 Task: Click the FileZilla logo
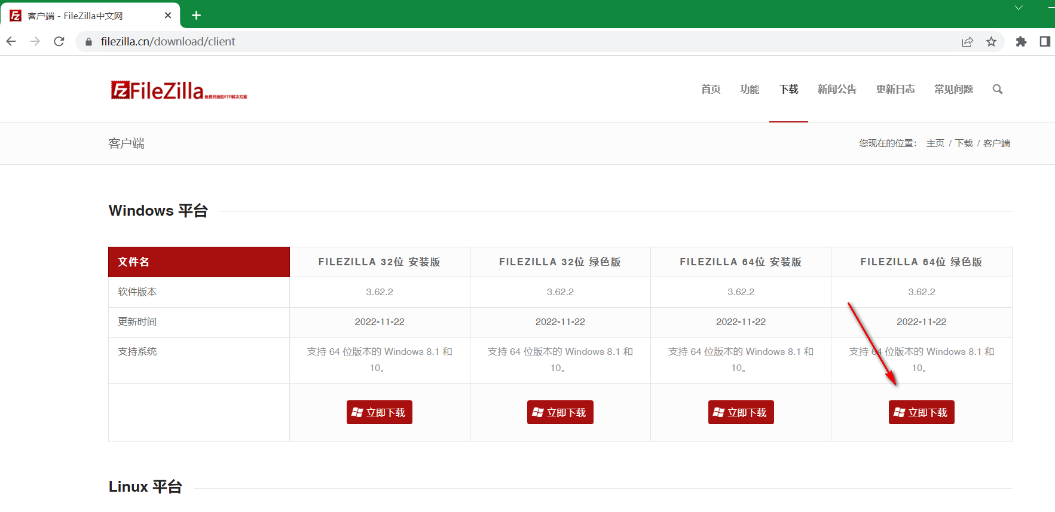point(179,90)
